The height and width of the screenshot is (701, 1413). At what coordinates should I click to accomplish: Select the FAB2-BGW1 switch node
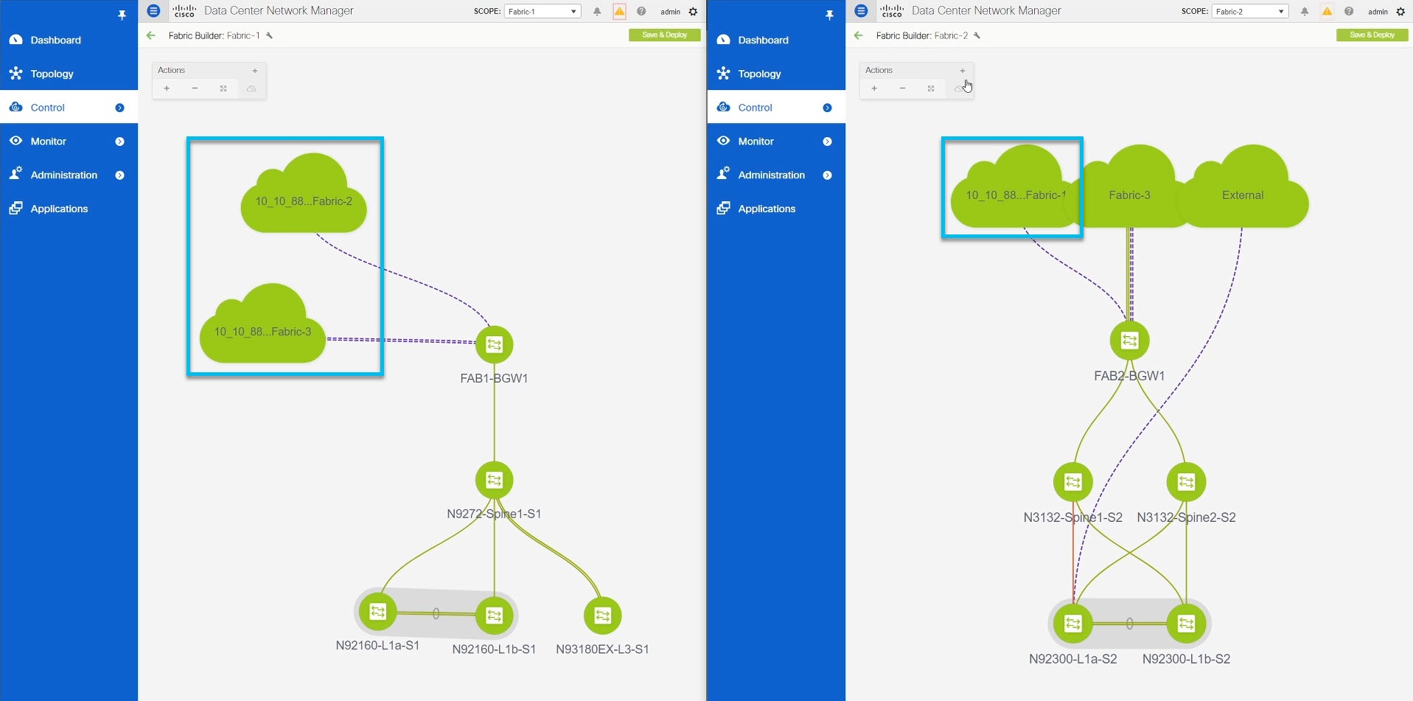(1130, 341)
